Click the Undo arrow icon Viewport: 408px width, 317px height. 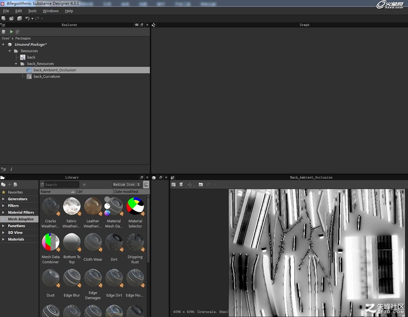pyautogui.click(x=28, y=19)
